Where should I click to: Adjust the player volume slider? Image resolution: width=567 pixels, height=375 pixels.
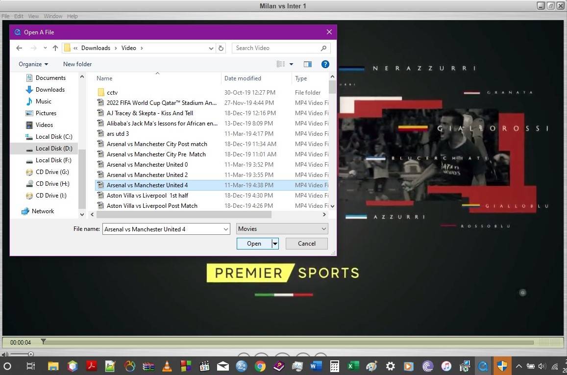click(30, 354)
